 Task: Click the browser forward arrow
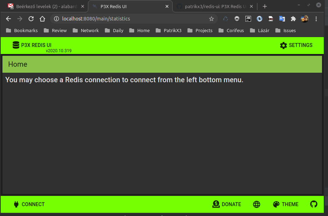tap(20, 19)
